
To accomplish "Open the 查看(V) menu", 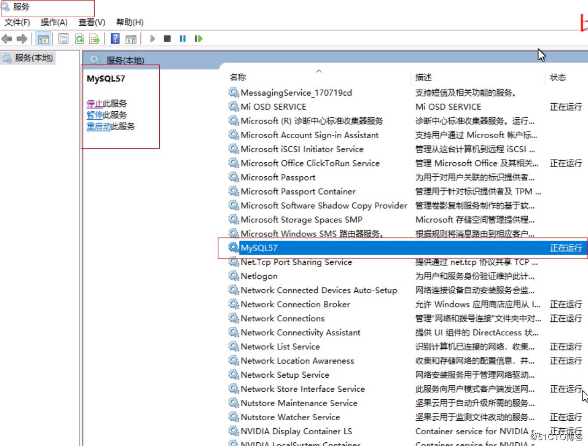I will (x=92, y=23).
